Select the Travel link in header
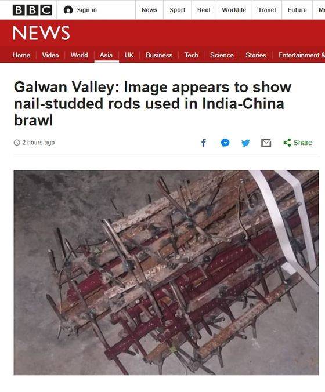Image resolution: width=325 pixels, height=392 pixels. click(x=267, y=10)
